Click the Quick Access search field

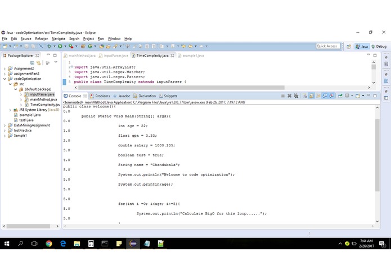click(x=327, y=46)
